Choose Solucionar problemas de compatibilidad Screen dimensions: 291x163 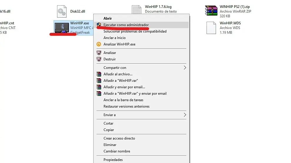pos(142,31)
